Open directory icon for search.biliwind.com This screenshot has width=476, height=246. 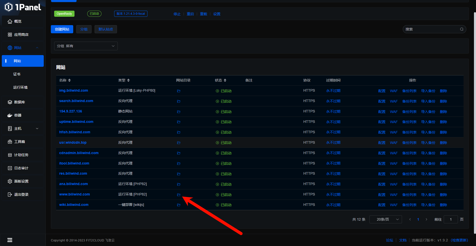tap(179, 101)
